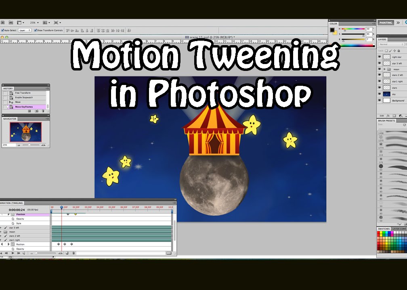
Task: Expand the star 3 left timeline track
Action: point(0,228)
